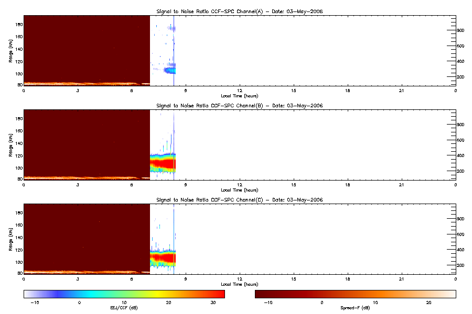
Task: Click the dark red Spread-F region in Channel(A)
Action: point(87,49)
